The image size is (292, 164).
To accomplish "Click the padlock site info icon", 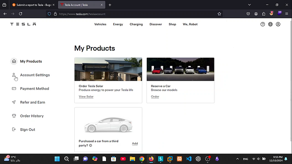I will (x=55, y=14).
